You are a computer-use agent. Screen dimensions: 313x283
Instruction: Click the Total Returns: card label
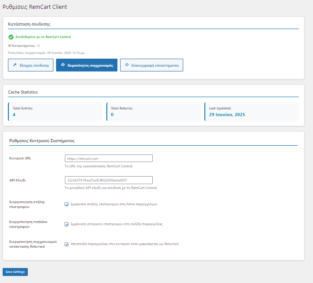(x=122, y=108)
